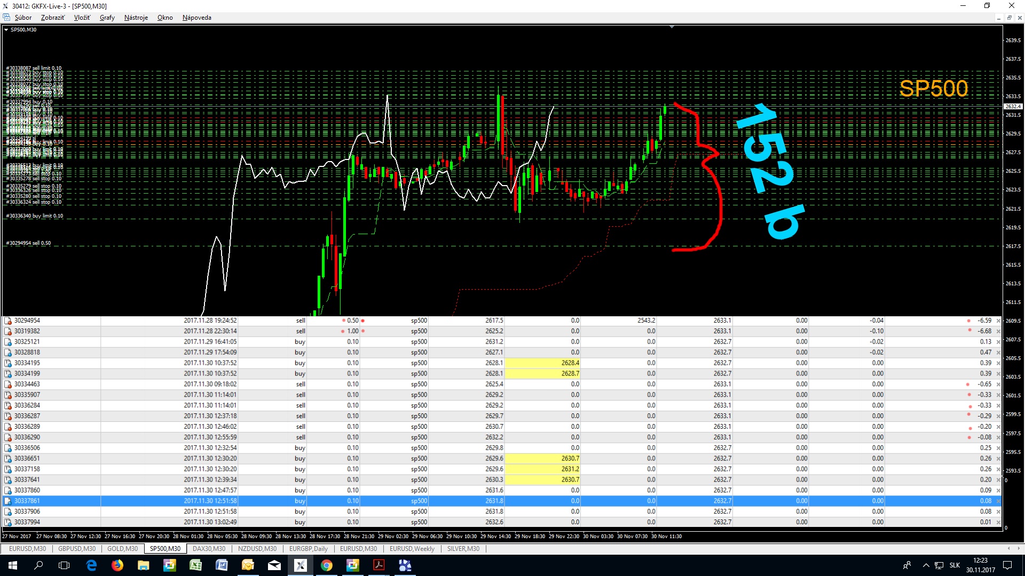Click the order icon beside ticket 30325121
Screen dimensions: 1025x576
pyautogui.click(x=8, y=342)
